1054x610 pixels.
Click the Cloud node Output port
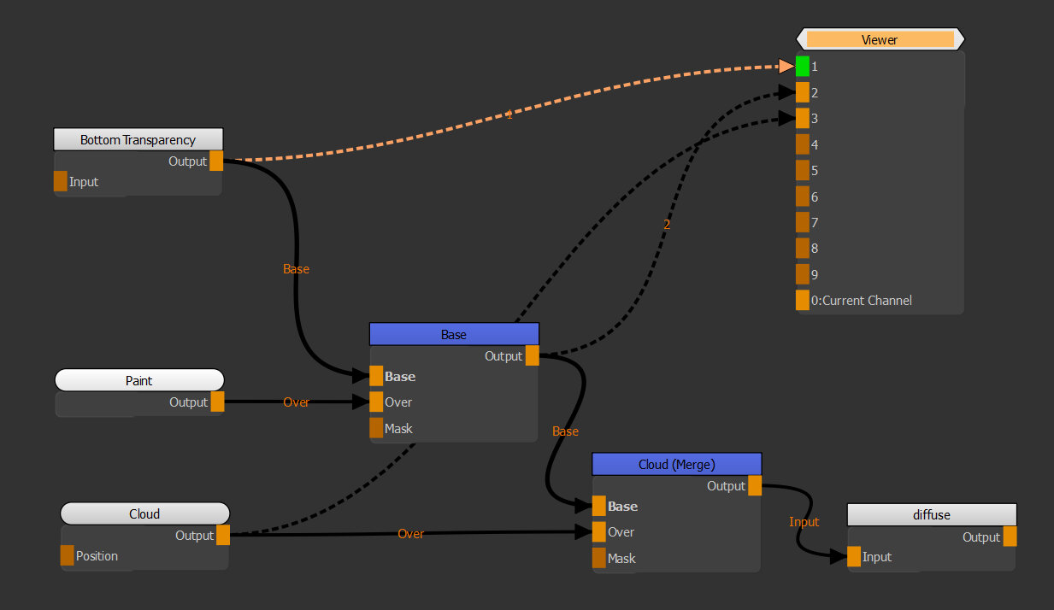click(x=223, y=535)
